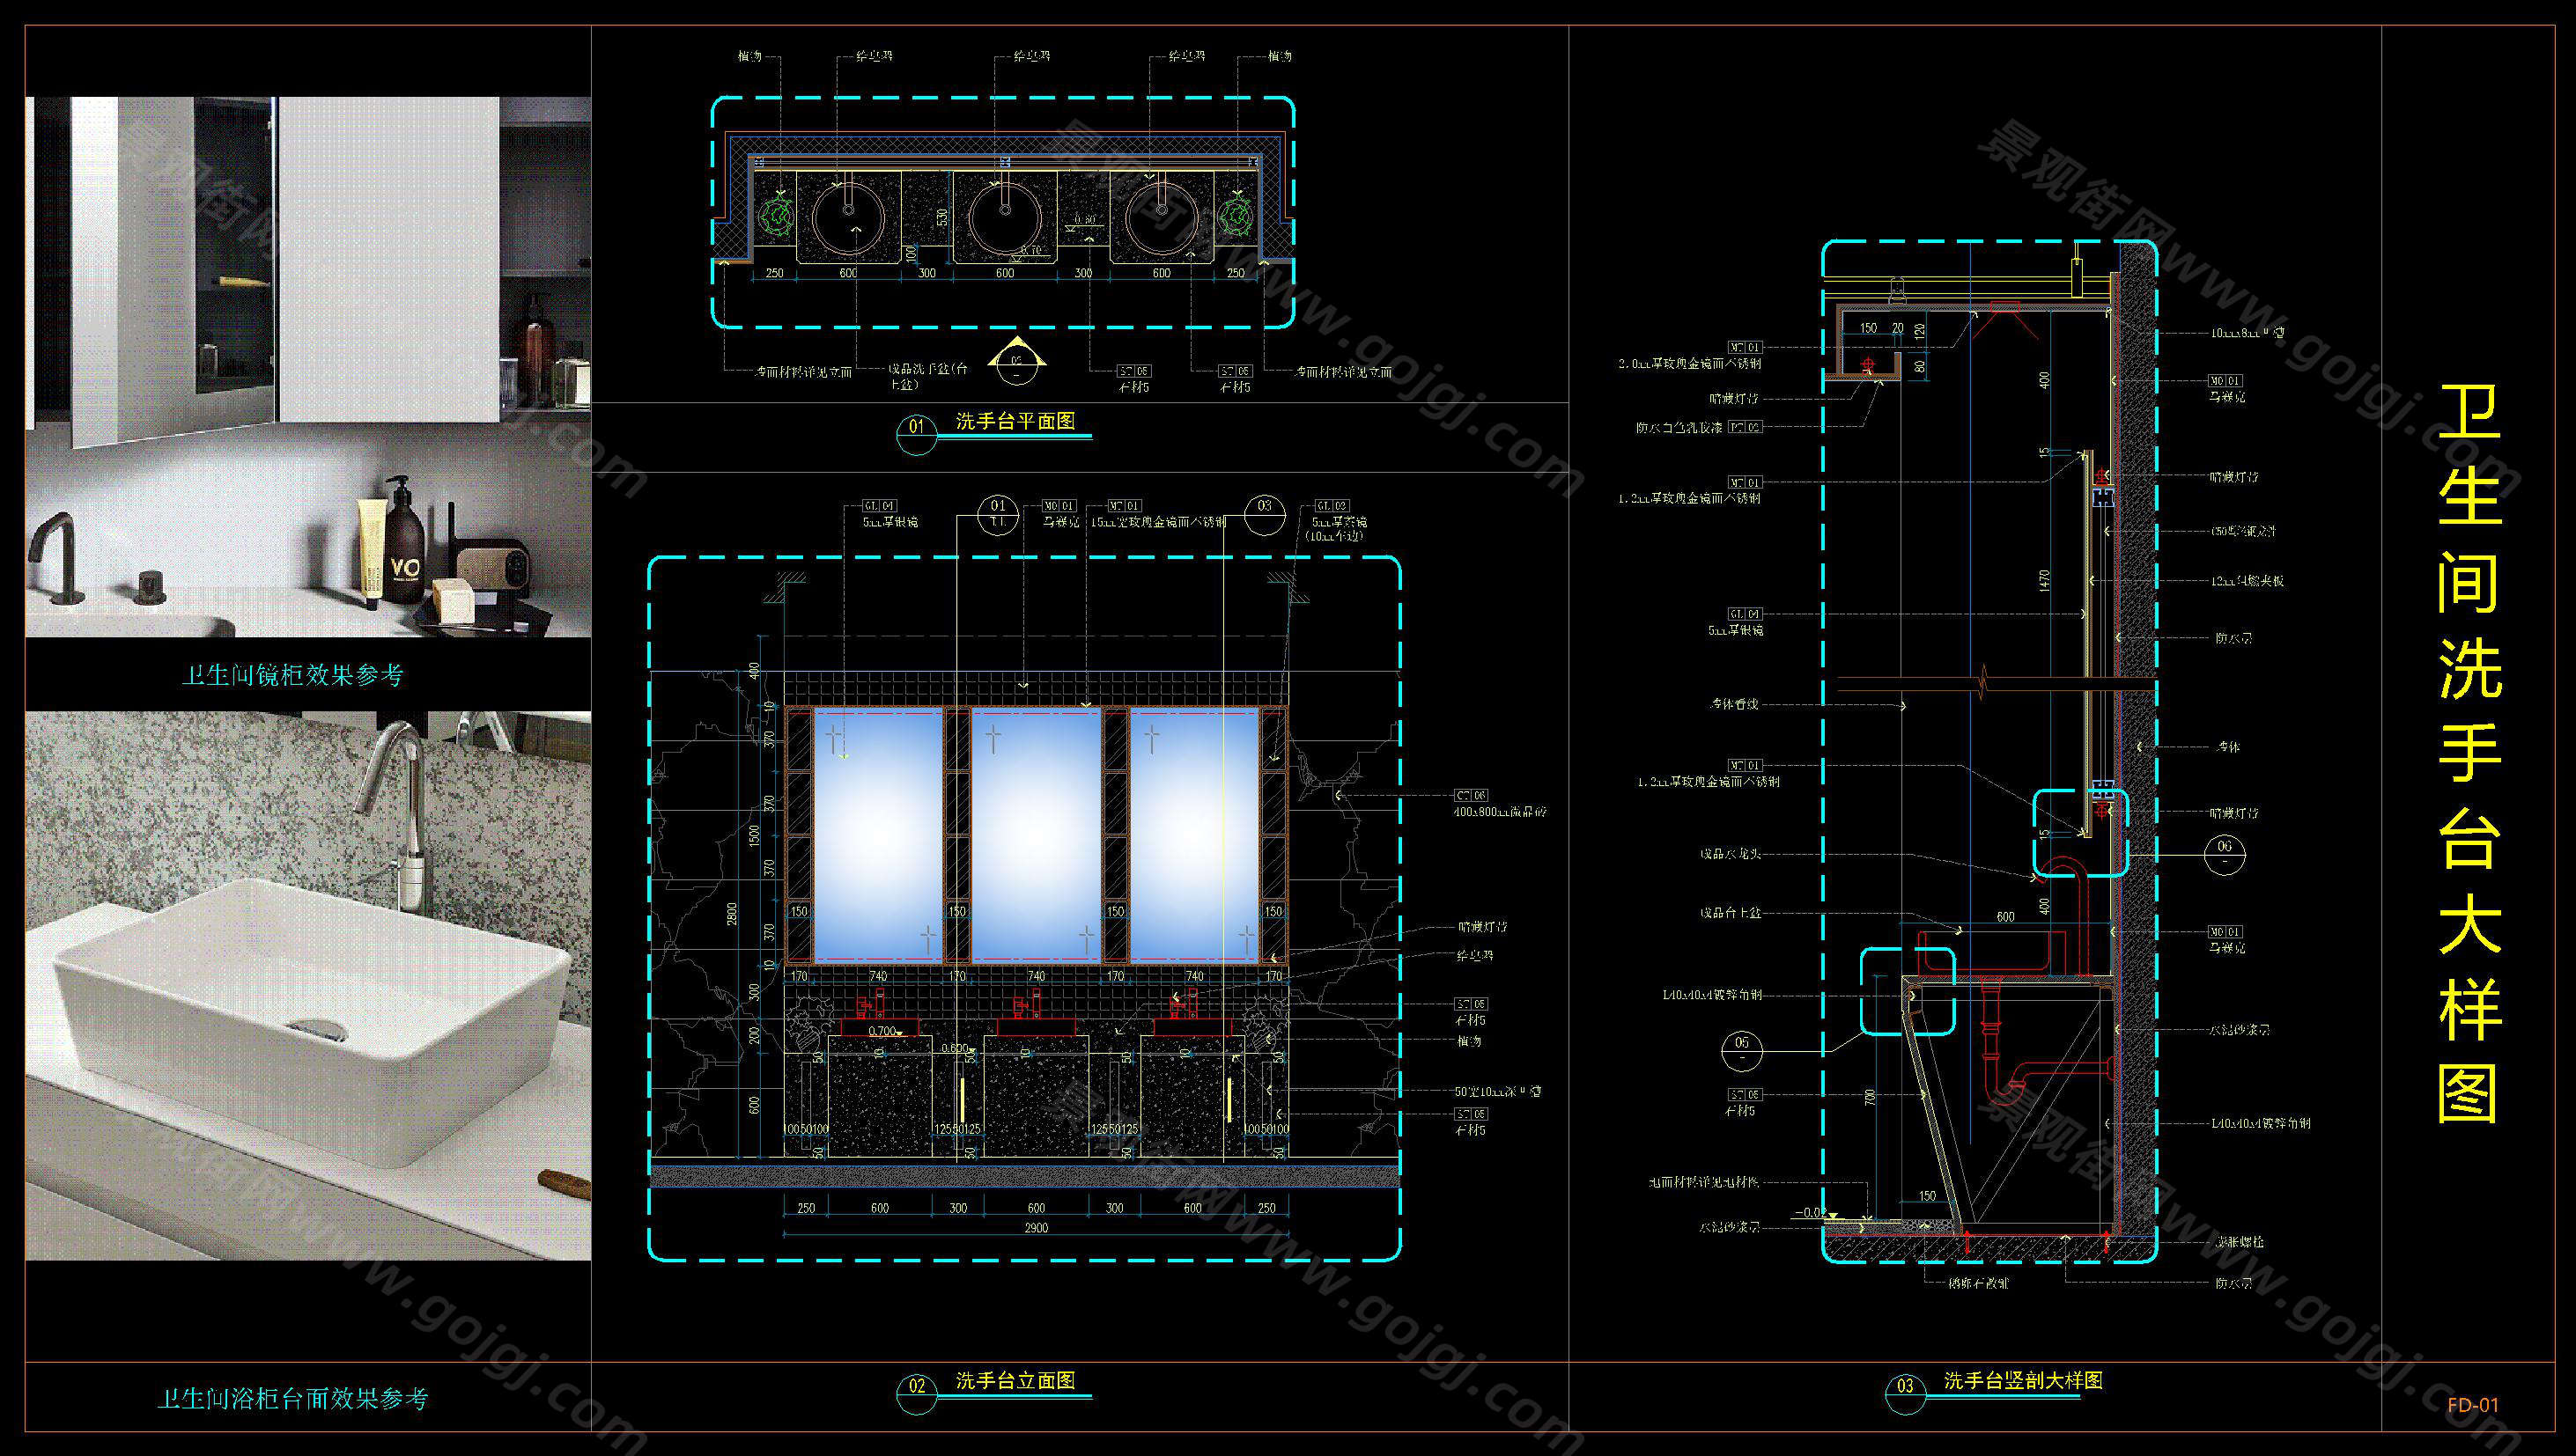The image size is (2576, 1456).
Task: Select the 卫生间浴柜台面效果参考 caption
Action: (x=292, y=1398)
